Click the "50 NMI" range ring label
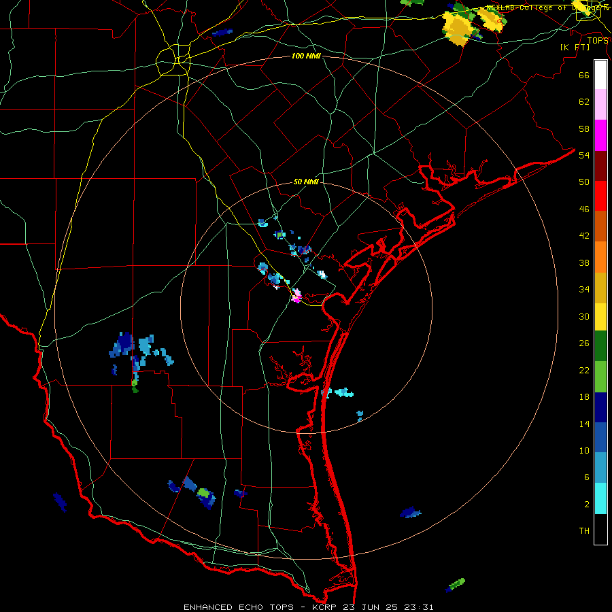The width and height of the screenshot is (612, 612). point(306,182)
